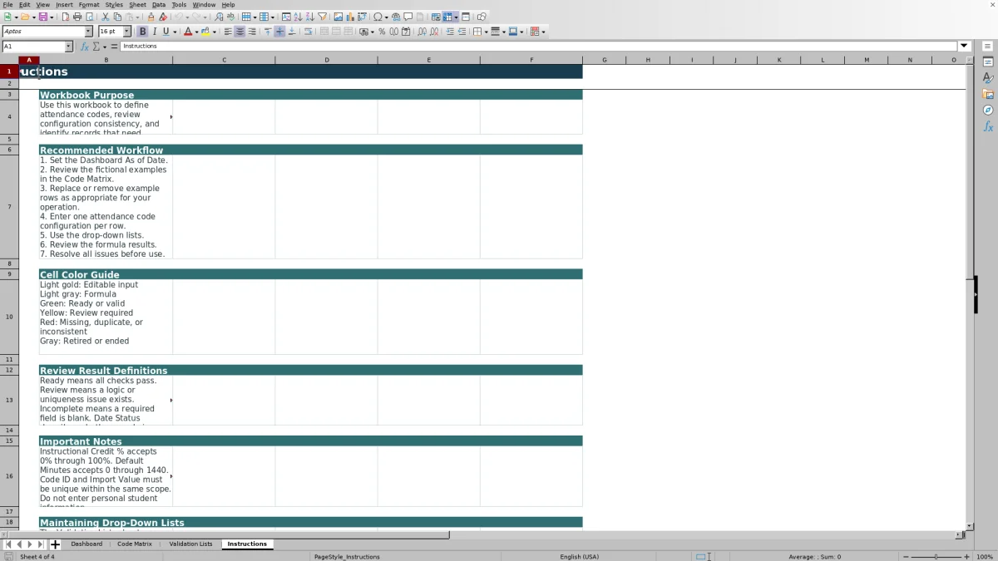Screen dimensions: 998x561
Task: Open Sidebar Properties panel icon
Action: pos(988,62)
